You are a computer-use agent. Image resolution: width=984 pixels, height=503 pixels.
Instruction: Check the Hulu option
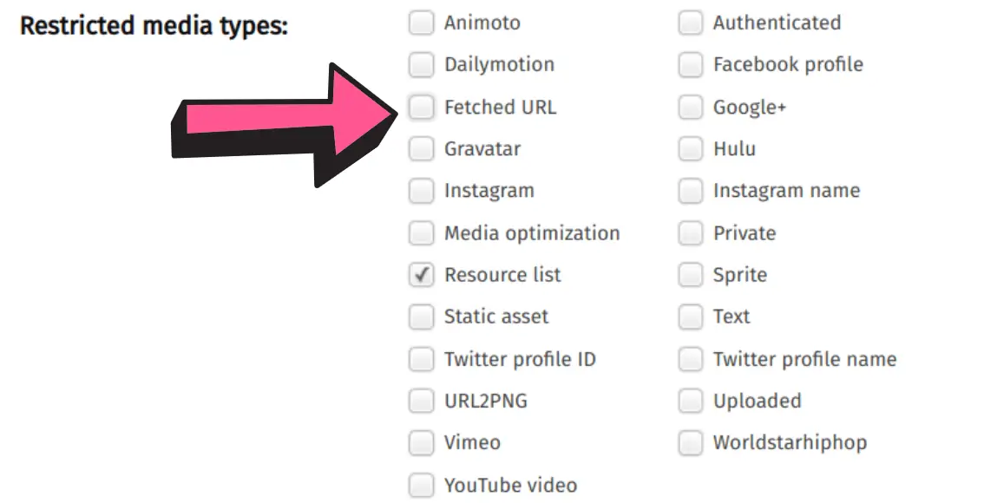[691, 148]
